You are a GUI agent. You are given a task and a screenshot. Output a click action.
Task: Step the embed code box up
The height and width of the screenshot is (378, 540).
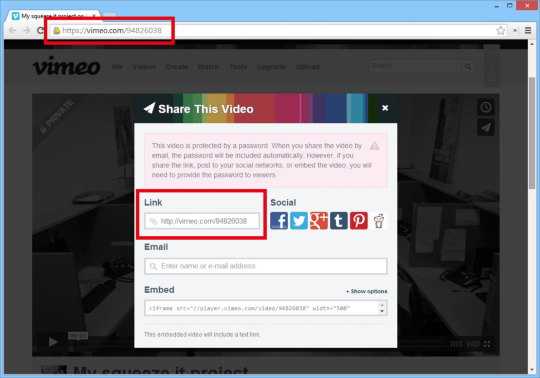tap(382, 304)
